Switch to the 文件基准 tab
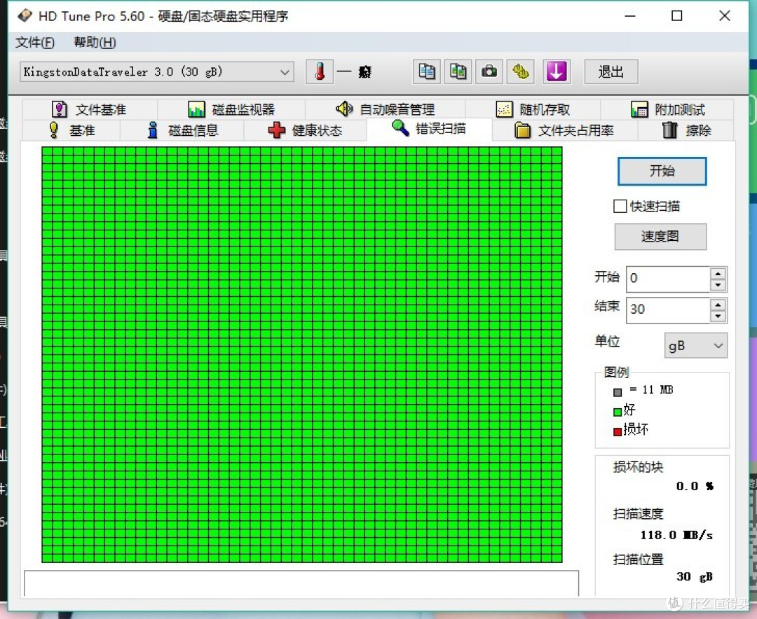The image size is (757, 619). pyautogui.click(x=89, y=109)
